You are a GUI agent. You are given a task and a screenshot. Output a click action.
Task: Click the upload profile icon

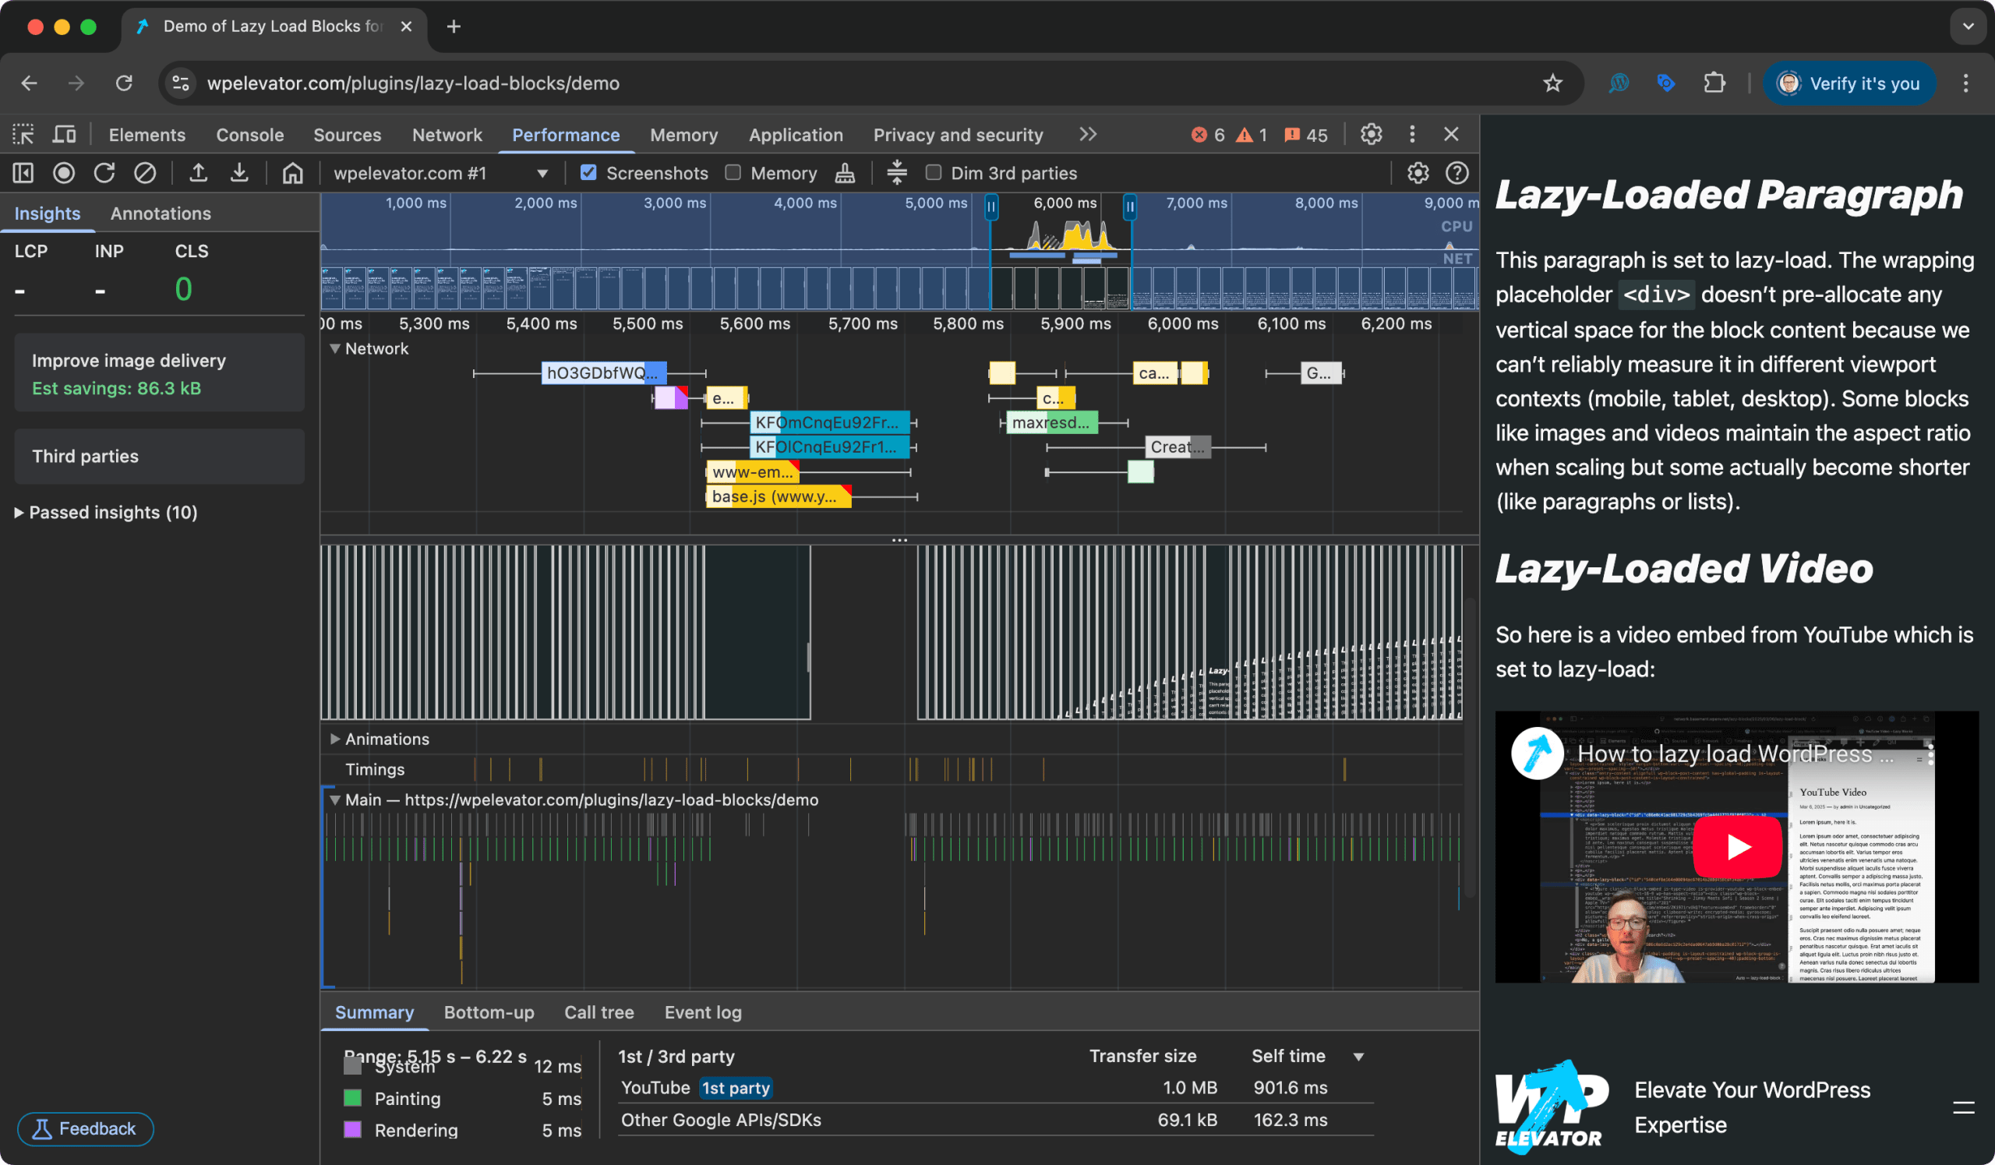pos(198,172)
